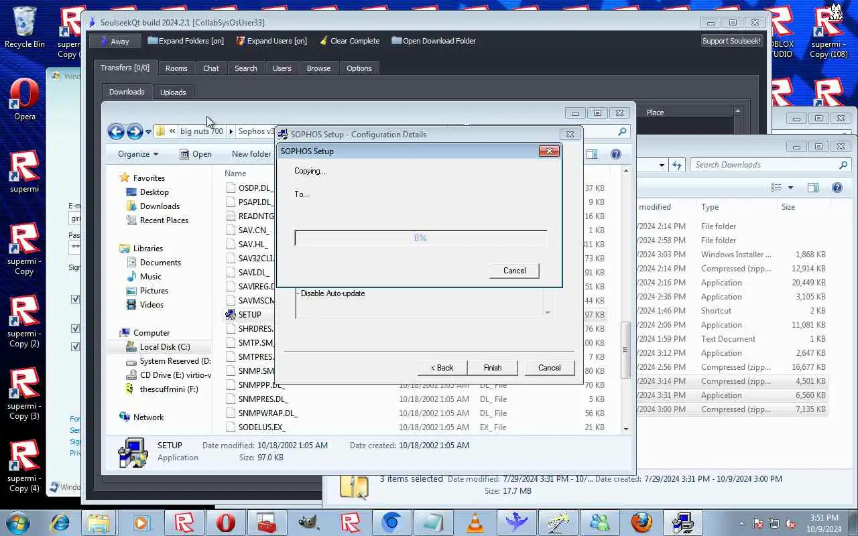This screenshot has width=858, height=536.
Task: Click Cancel beside Finish in Configuration Details
Action: [x=549, y=368]
